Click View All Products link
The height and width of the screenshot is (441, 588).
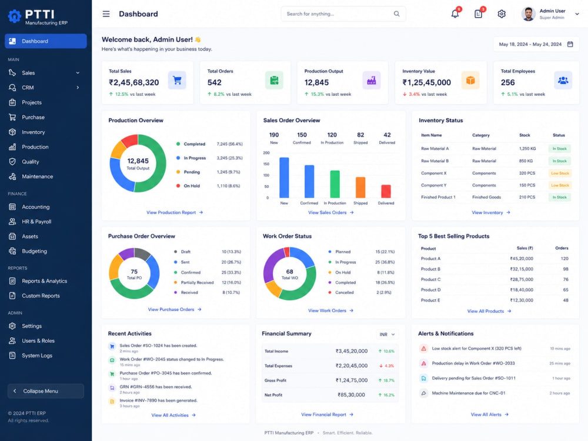tap(489, 311)
